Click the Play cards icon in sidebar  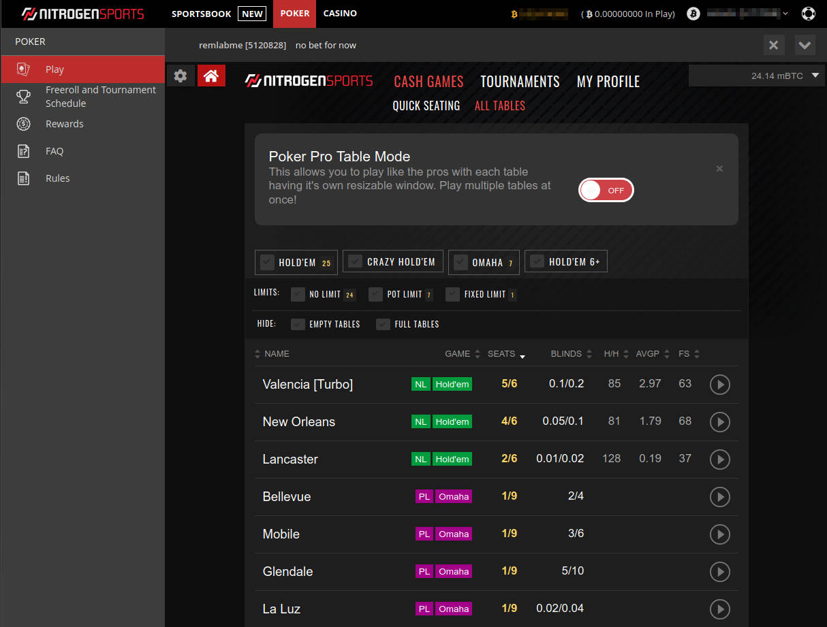tap(23, 69)
